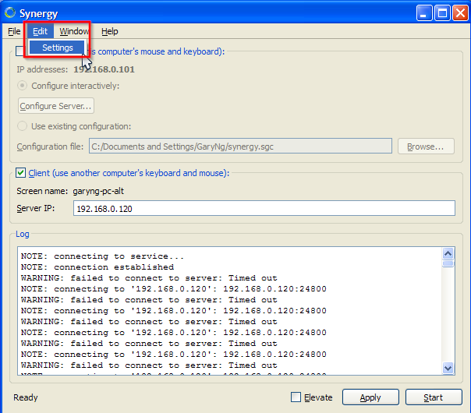Choose Settings from the Edit menu
Screen dimensions: 471x413
(x=57, y=48)
